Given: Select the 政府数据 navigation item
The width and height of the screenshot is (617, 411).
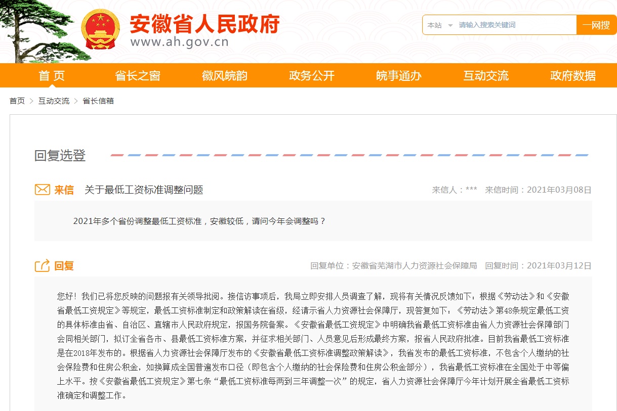Looking at the screenshot, I should point(573,75).
